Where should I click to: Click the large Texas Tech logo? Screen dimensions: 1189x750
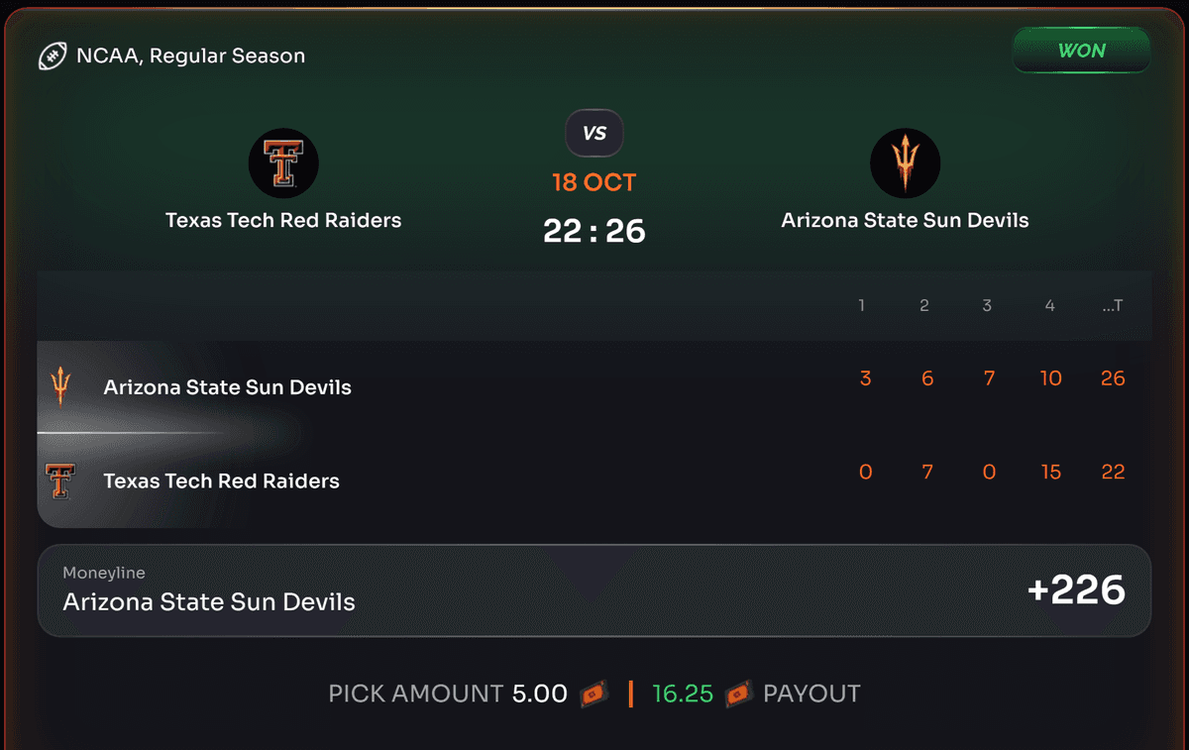[x=283, y=163]
